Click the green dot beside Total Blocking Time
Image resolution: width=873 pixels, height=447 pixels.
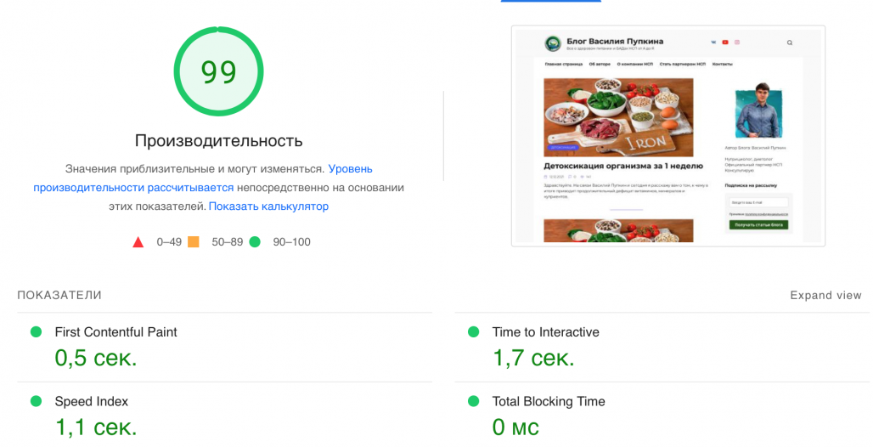tap(473, 401)
